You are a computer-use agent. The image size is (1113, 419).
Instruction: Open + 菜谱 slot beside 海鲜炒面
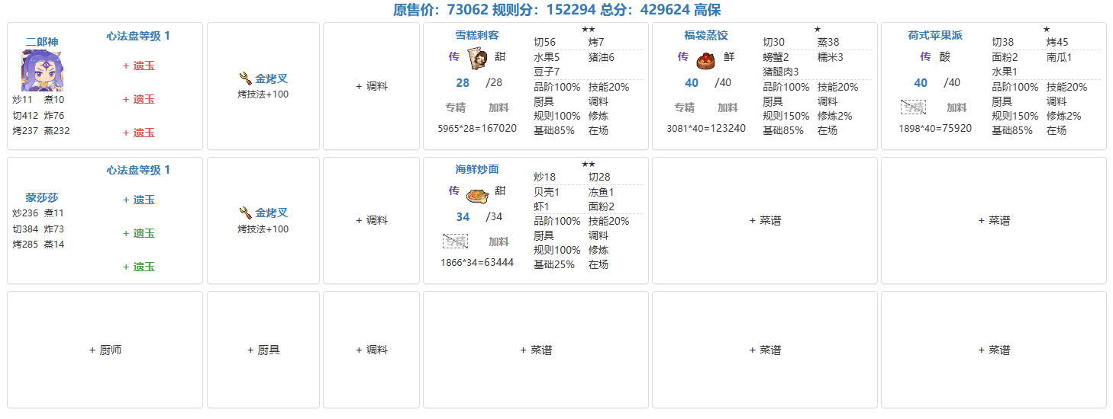point(765,220)
